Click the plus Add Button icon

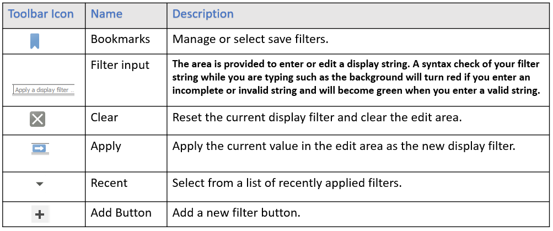pyautogui.click(x=41, y=214)
